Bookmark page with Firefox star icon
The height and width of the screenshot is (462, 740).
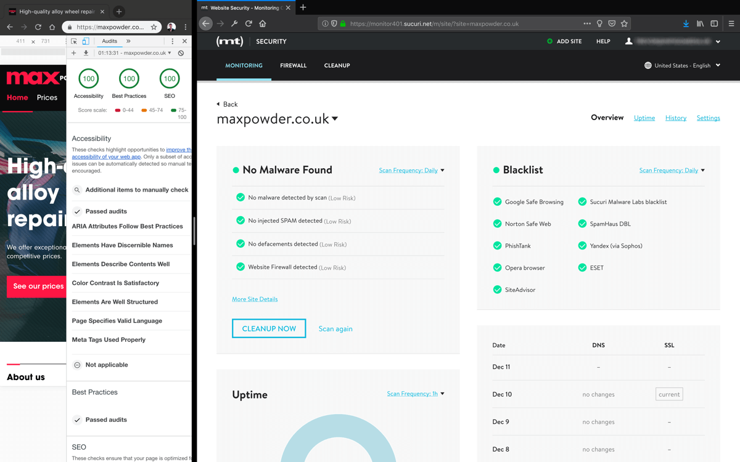click(x=624, y=23)
